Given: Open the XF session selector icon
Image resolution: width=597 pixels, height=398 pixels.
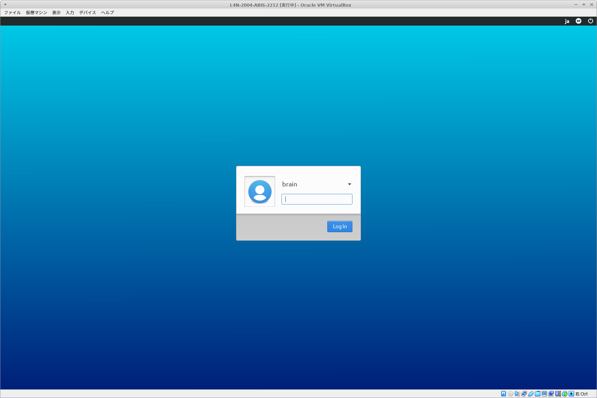Looking at the screenshot, I should tap(579, 21).
